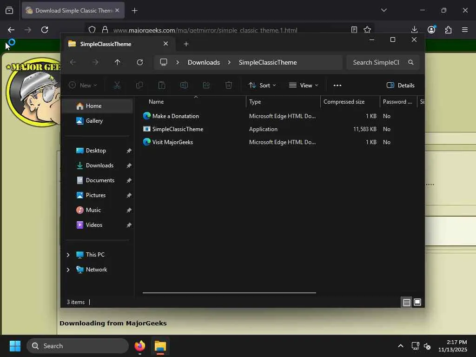The width and height of the screenshot is (476, 357).
Task: Click the Cut scissors icon in Explorer toolbar
Action: click(117, 86)
